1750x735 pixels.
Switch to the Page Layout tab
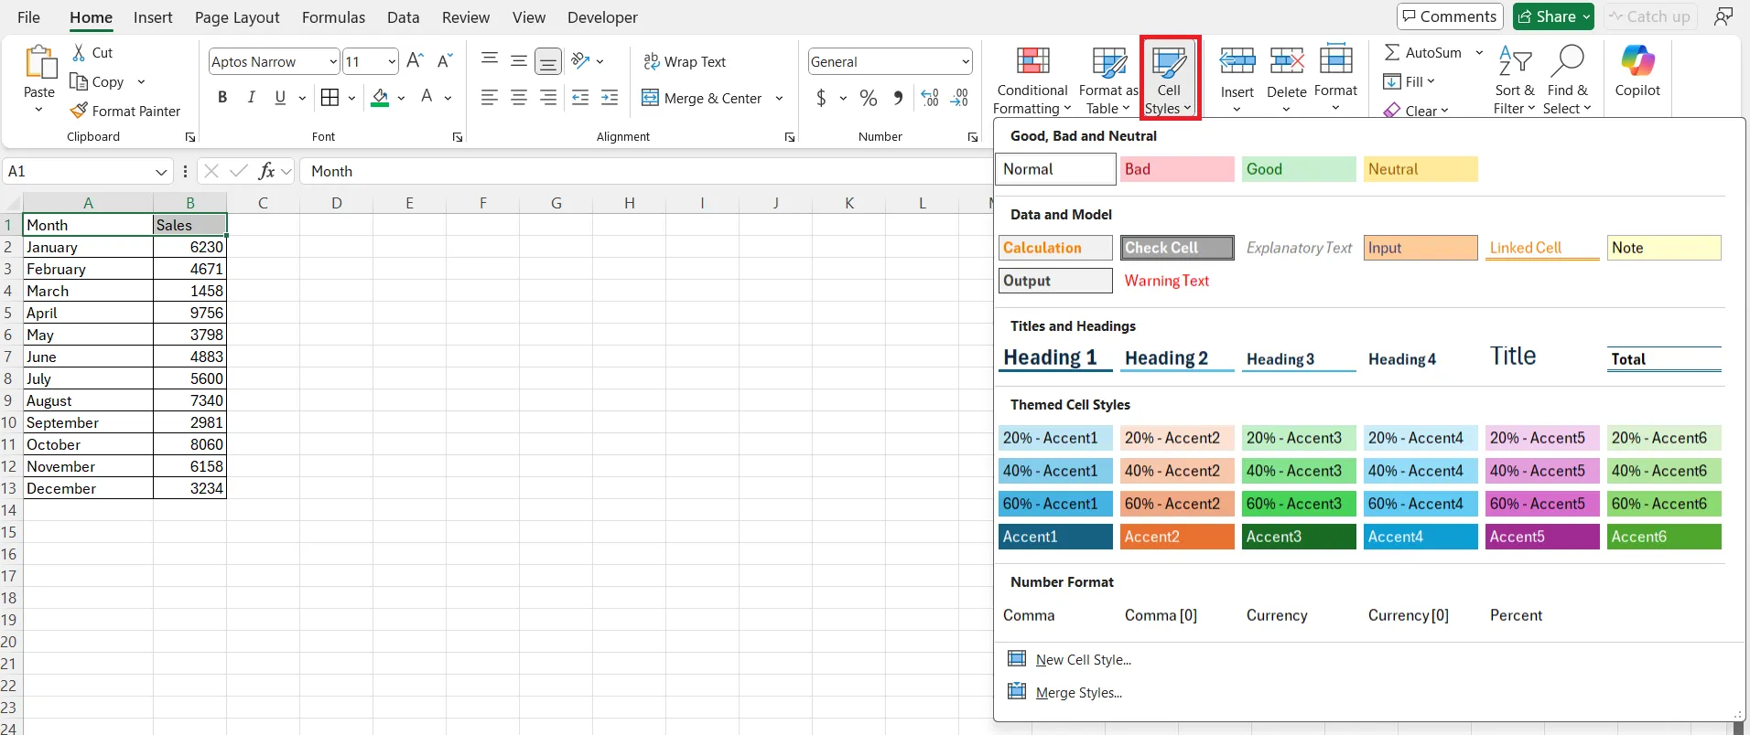pos(237,17)
